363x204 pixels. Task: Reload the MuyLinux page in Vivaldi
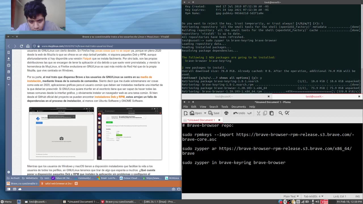21,46
